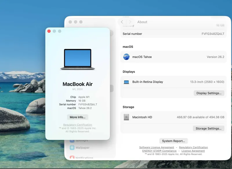This screenshot has width=232, height=169.
Task: Click 16 GB memory value in MacBook Air window
Action: coord(82,101)
